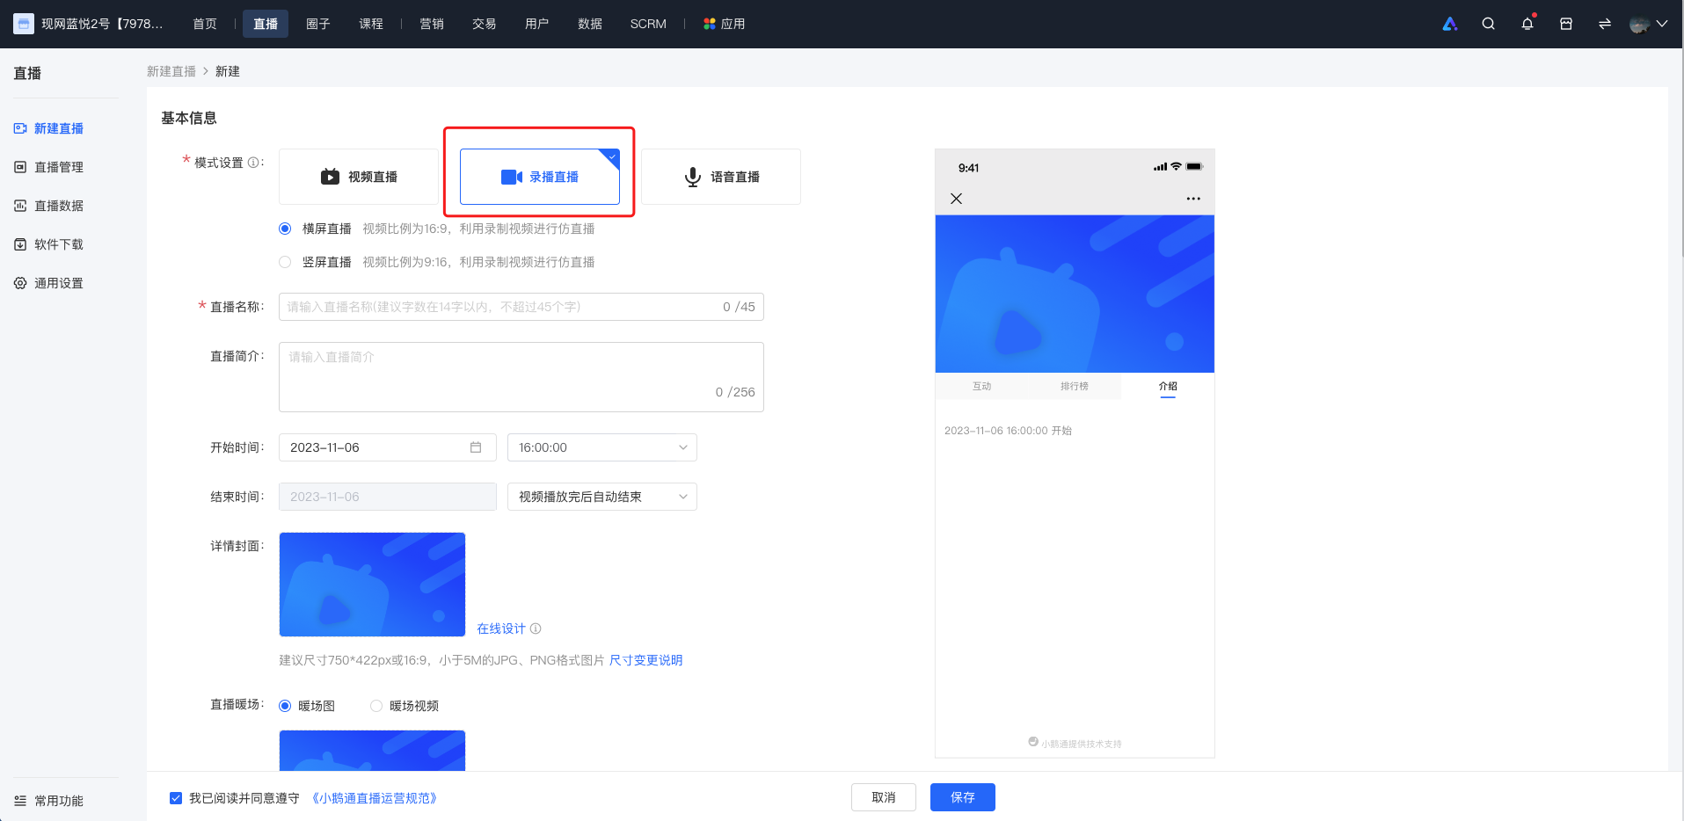This screenshot has width=1684, height=821.
Task: Click the info icon next to 模式设置
Action: [254, 163]
